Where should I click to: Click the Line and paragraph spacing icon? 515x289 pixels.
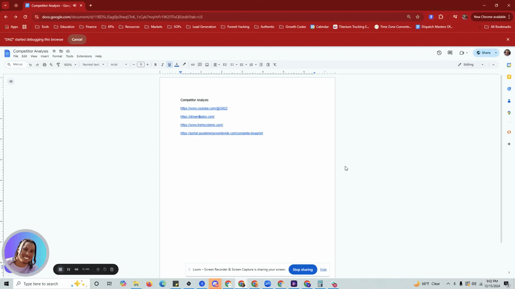225,65
